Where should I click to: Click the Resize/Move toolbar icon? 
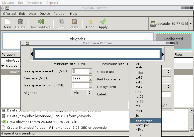pos(41,22)
